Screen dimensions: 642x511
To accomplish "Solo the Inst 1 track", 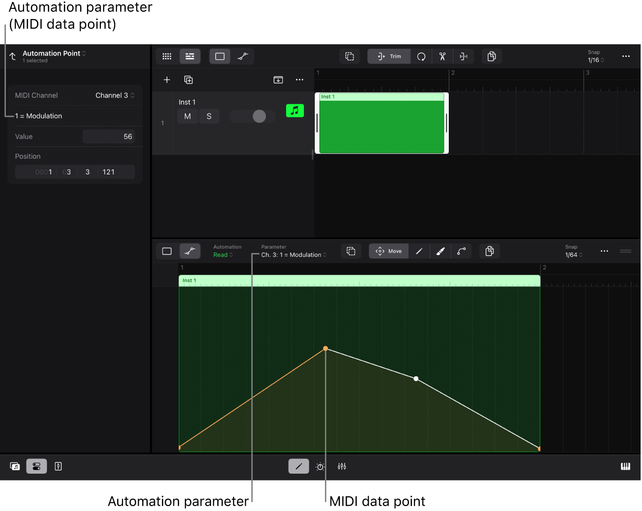I will click(x=209, y=116).
